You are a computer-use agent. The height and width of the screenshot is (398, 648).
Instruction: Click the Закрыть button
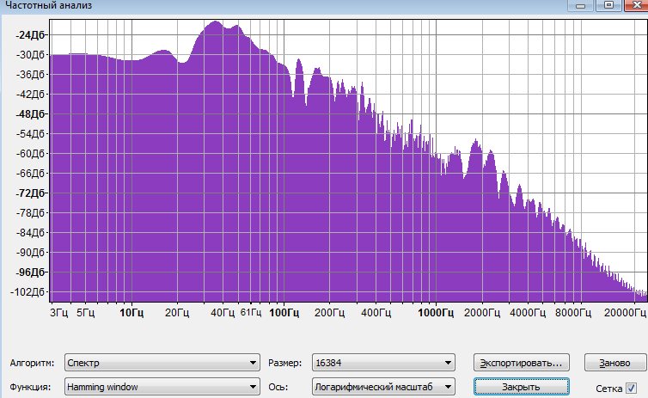click(521, 387)
